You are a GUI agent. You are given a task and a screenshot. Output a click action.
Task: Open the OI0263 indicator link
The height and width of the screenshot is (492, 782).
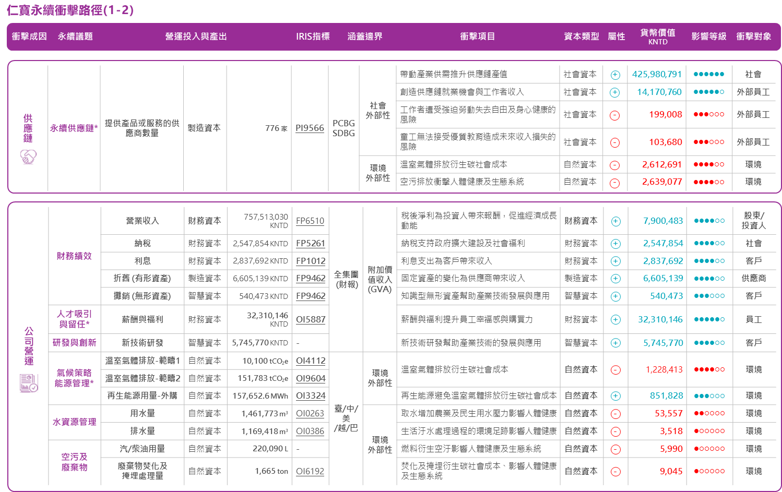pyautogui.click(x=310, y=413)
